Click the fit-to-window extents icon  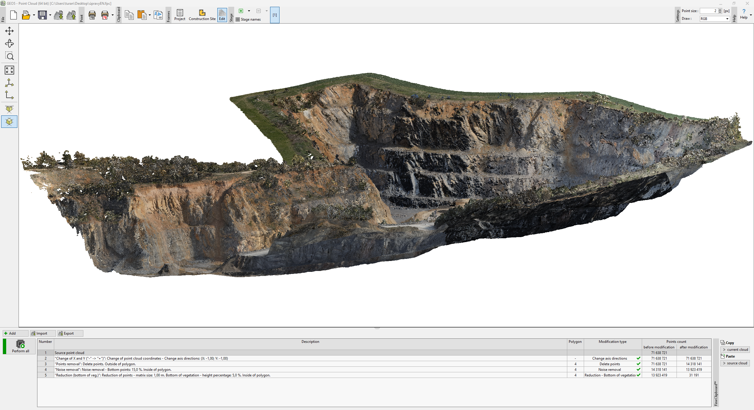click(9, 70)
